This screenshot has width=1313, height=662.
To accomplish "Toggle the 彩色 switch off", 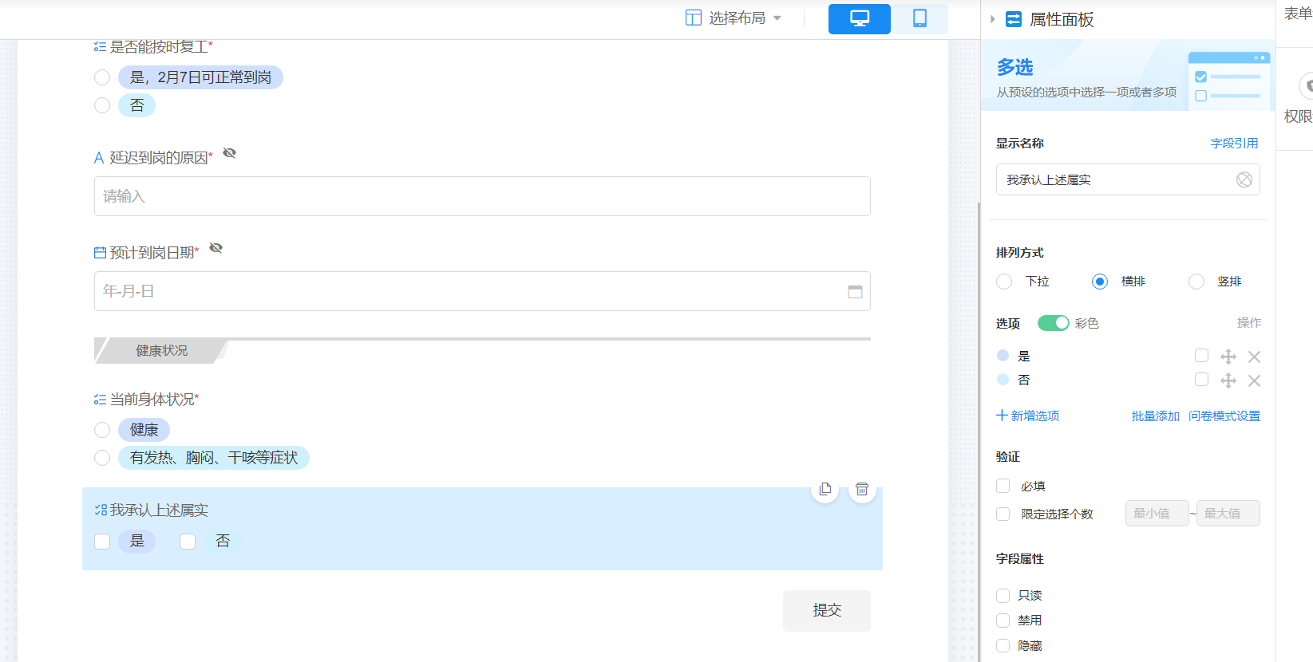I will (x=1053, y=323).
